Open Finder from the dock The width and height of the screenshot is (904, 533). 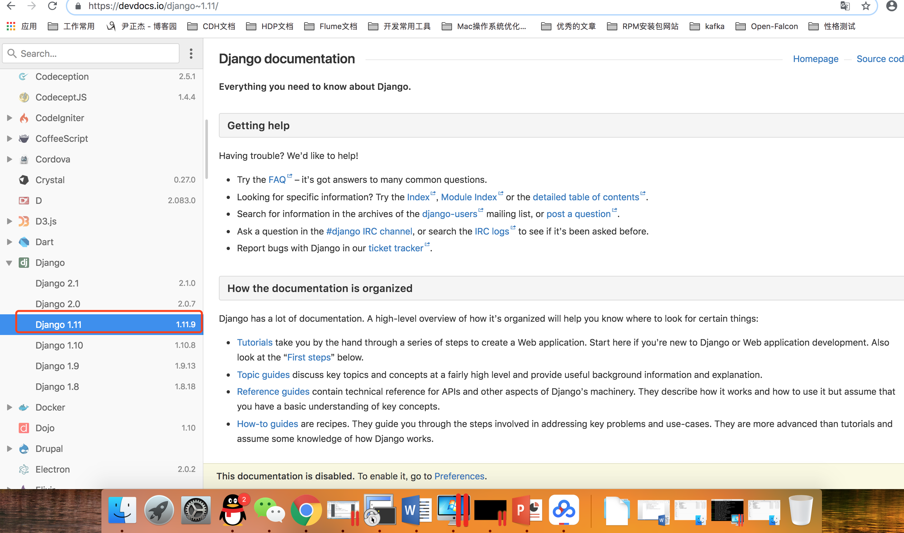click(122, 510)
